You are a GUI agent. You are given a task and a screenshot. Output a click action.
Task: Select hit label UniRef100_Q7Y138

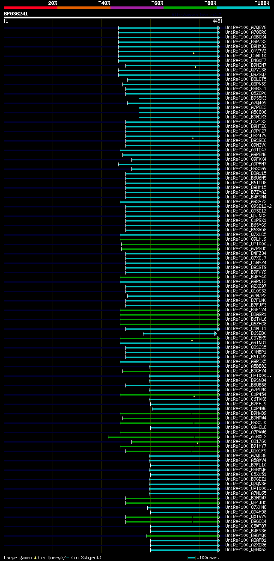coord(246,70)
